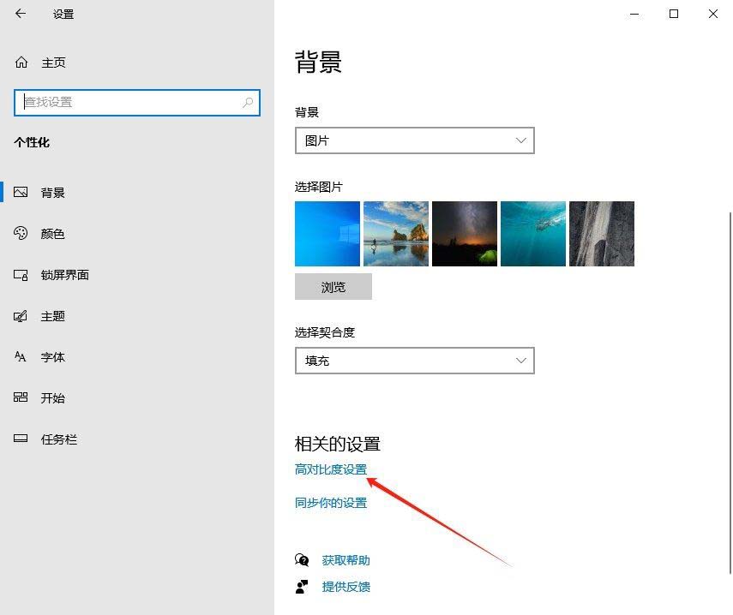The width and height of the screenshot is (733, 615).
Task: Click the 浏览 browse button
Action: point(333,287)
